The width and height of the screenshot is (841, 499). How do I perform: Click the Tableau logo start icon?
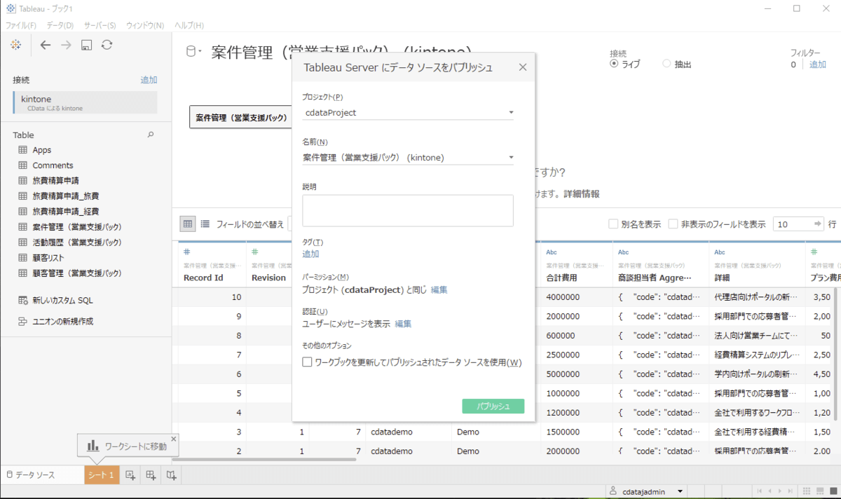[15, 45]
